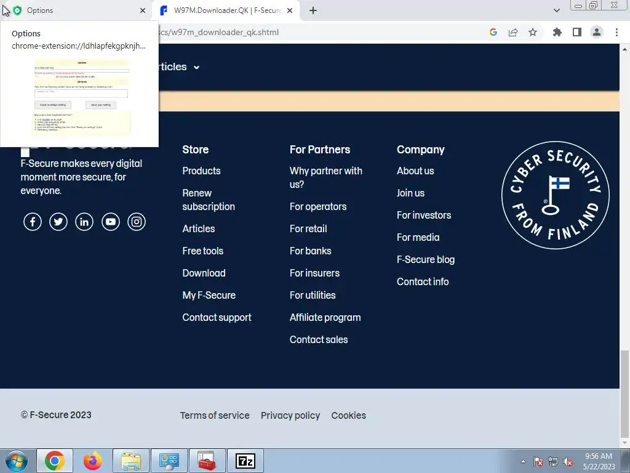The height and width of the screenshot is (473, 630).
Task: Open For media link
Action: click(x=418, y=237)
